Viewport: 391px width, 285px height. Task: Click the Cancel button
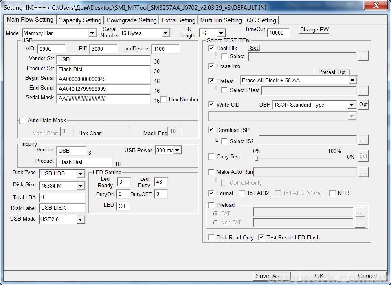(x=367, y=276)
